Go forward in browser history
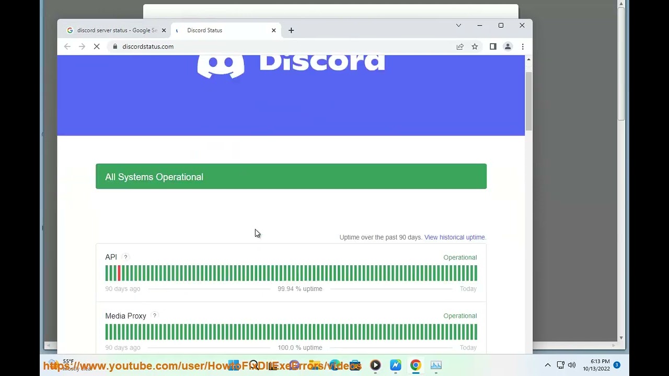 coord(82,46)
